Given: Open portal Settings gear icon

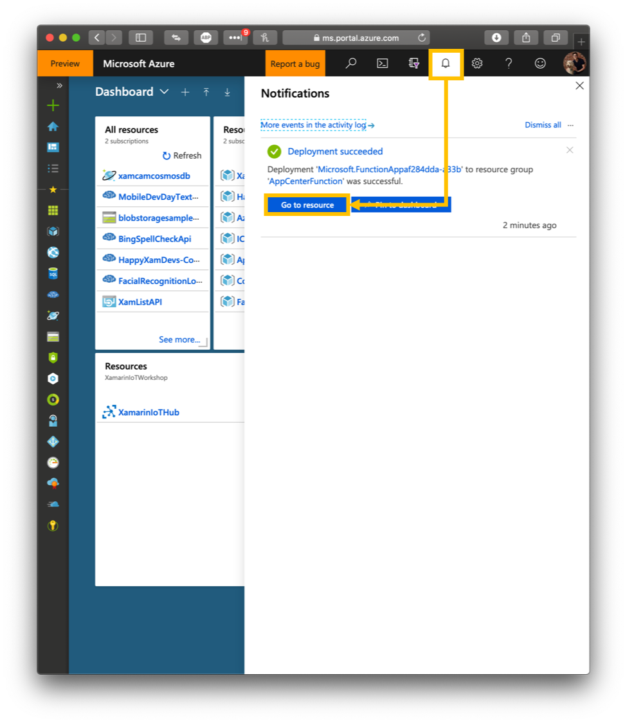Looking at the screenshot, I should [x=477, y=63].
